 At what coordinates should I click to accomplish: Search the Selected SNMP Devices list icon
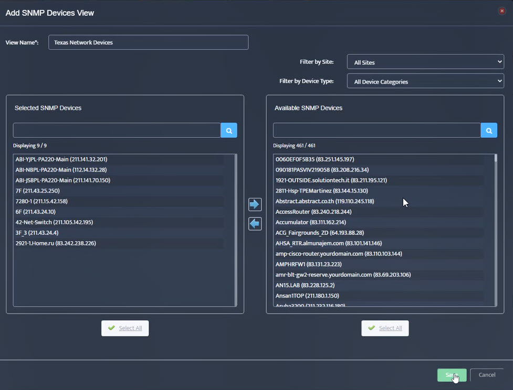click(229, 131)
